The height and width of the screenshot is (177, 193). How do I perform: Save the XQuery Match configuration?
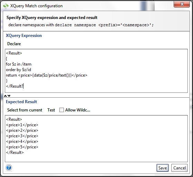click(163, 168)
